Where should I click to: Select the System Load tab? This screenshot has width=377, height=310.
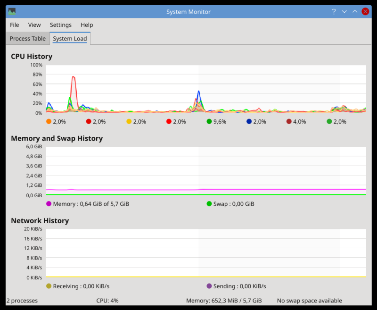coord(70,39)
